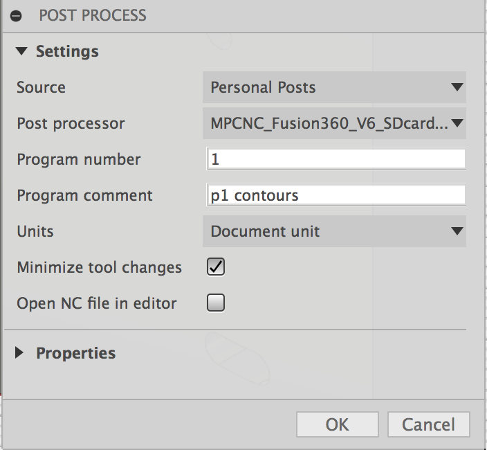
Task: Collapse the Post Process dialog minus icon
Action: pyautogui.click(x=16, y=15)
